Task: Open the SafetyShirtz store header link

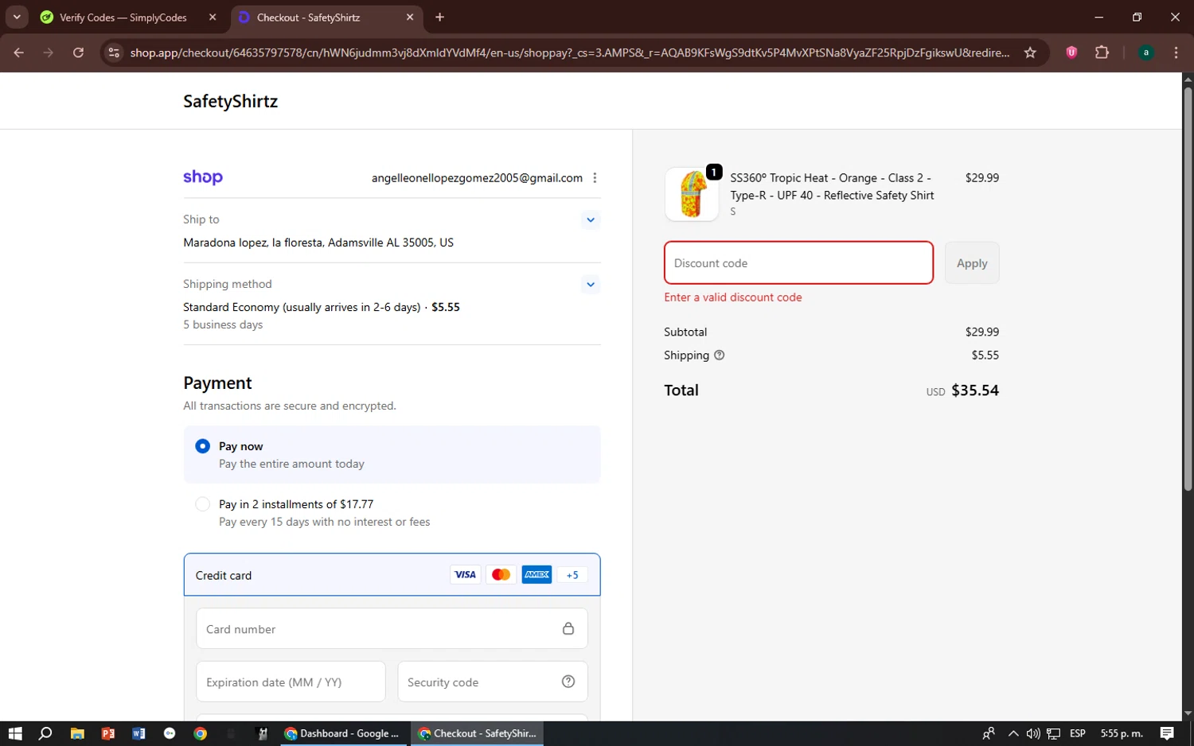Action: pos(230,101)
